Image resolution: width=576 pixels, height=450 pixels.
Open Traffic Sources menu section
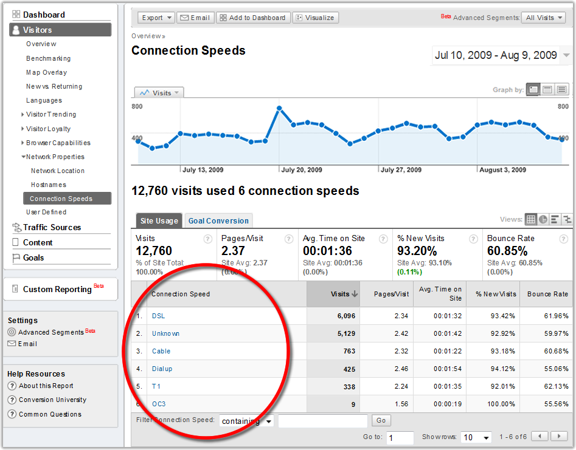[x=52, y=227]
